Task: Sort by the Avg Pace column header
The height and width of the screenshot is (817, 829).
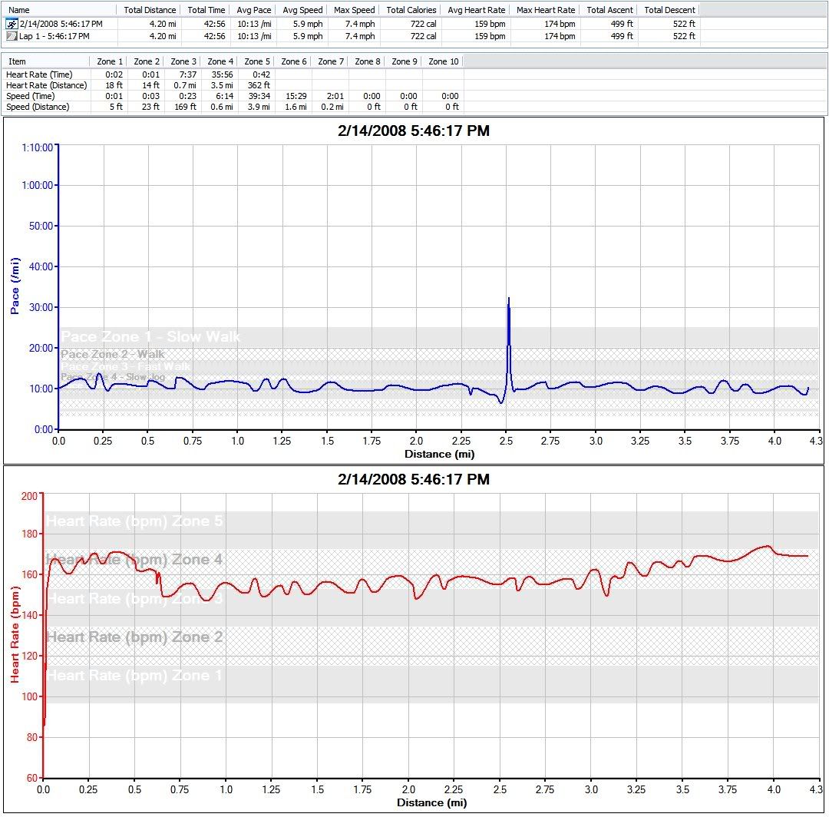Action: [x=253, y=10]
